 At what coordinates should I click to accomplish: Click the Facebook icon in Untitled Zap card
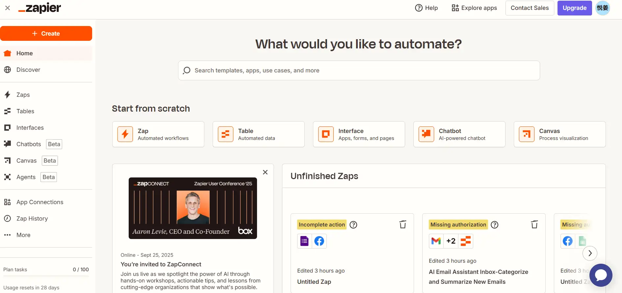[319, 241]
